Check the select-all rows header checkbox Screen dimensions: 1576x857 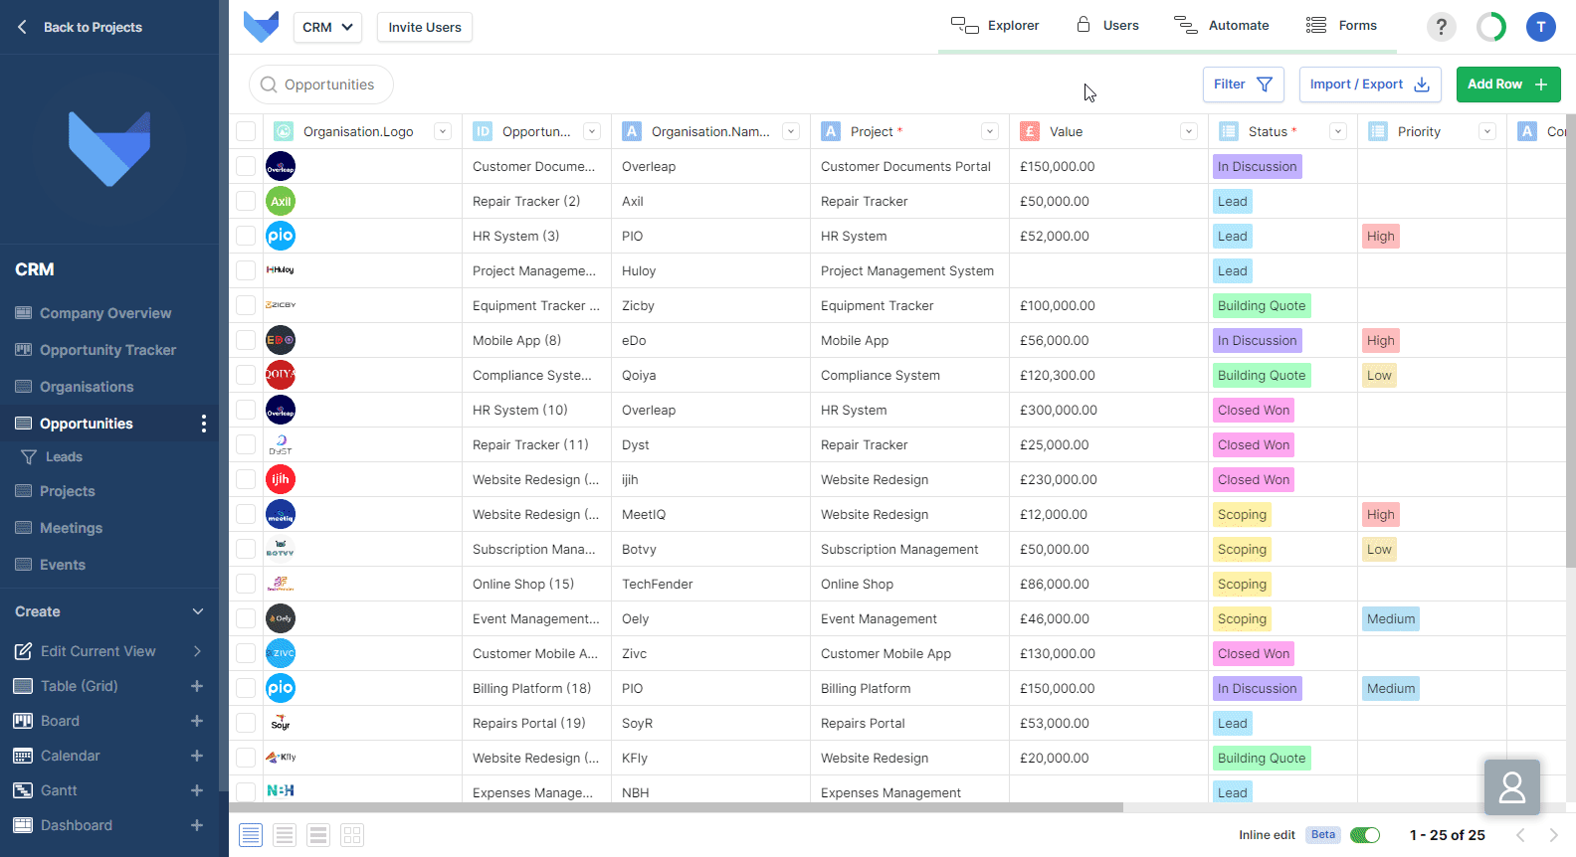coord(246,131)
